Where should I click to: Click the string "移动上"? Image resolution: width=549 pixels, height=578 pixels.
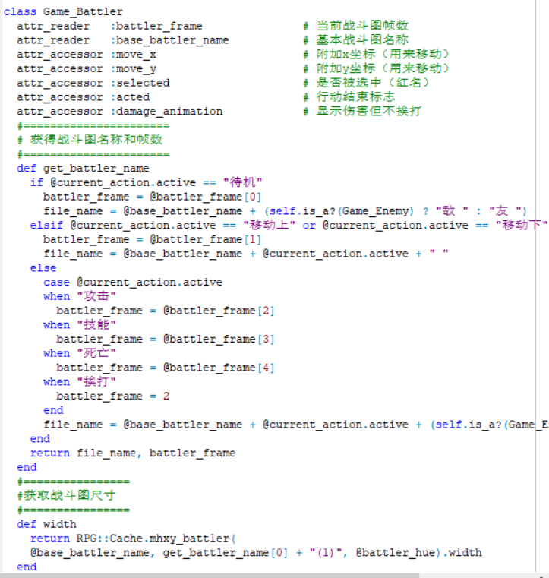269,226
